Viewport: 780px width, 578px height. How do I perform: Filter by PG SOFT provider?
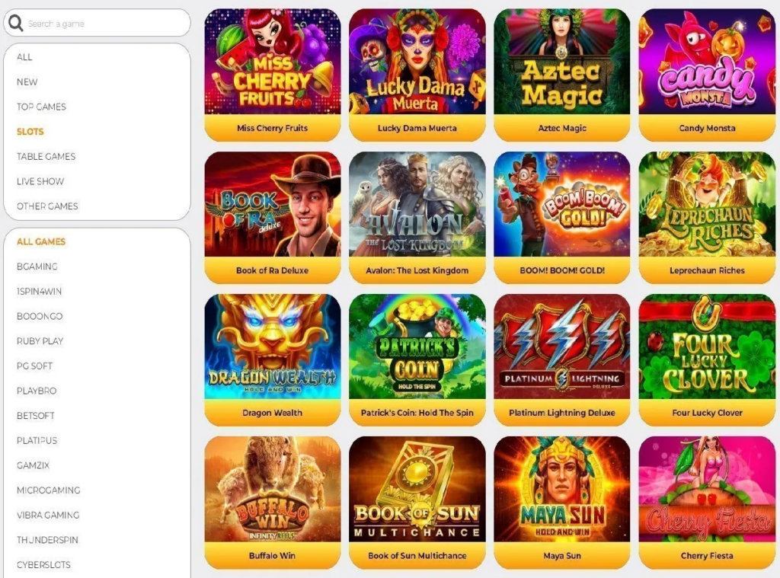(35, 366)
